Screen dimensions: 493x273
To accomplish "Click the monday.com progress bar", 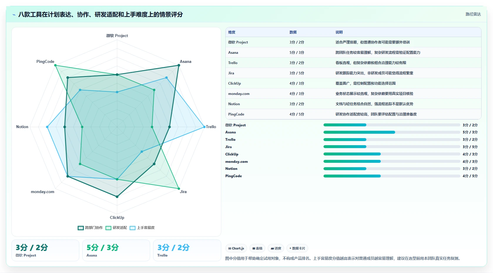I will point(392,161).
